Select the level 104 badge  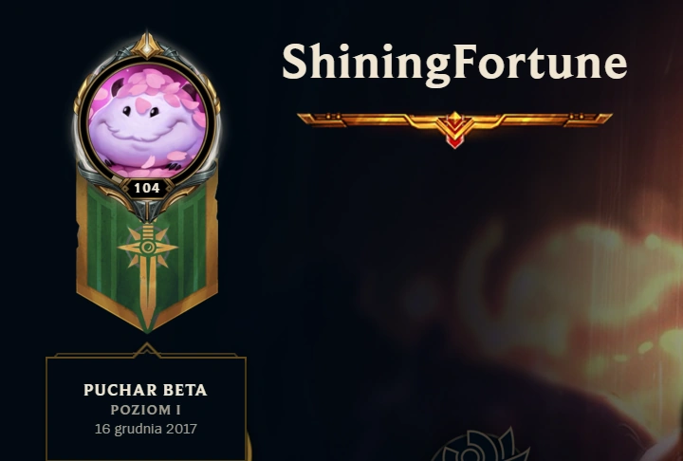tap(147, 188)
